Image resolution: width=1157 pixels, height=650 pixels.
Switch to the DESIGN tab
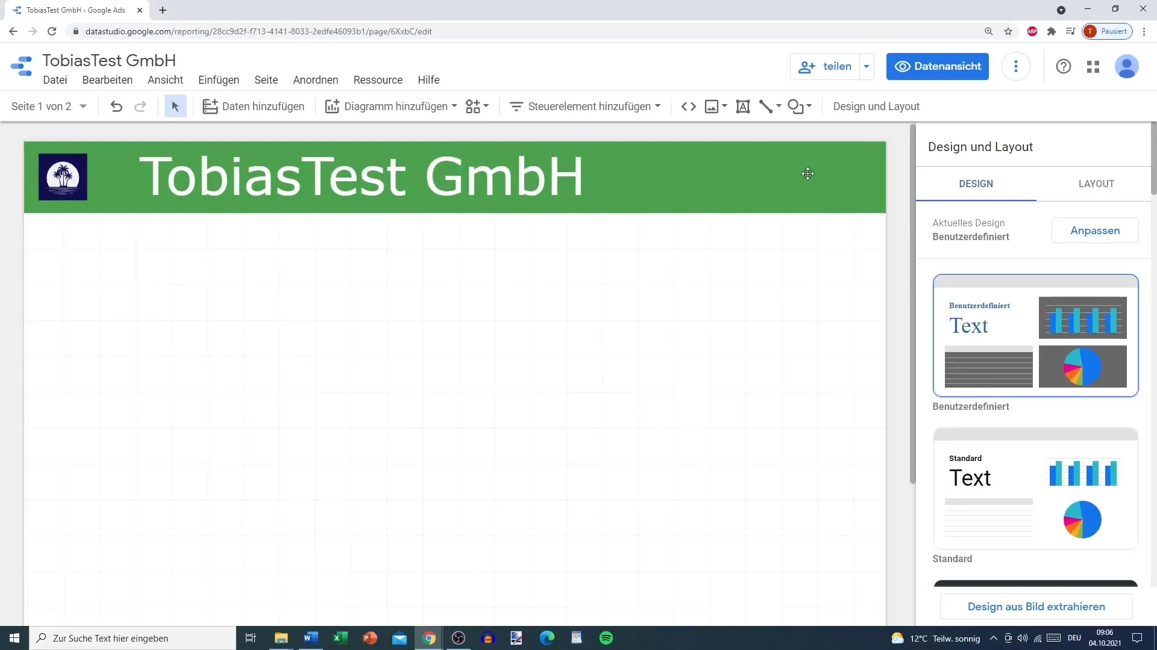point(976,184)
